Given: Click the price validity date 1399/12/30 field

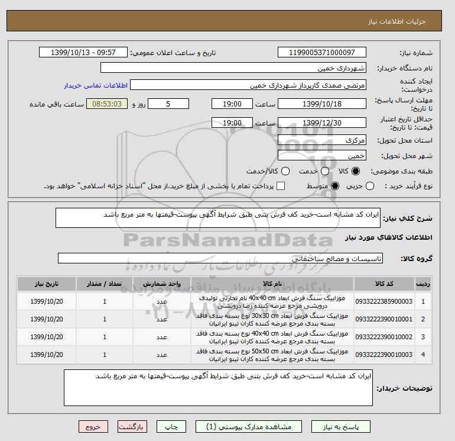Looking at the screenshot, I should point(322,123).
